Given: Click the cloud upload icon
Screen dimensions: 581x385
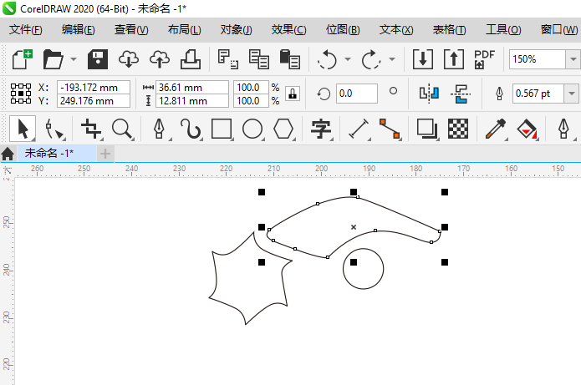Looking at the screenshot, I should (160, 59).
